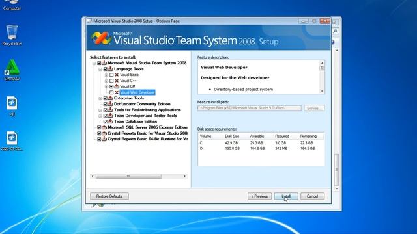Click install icon beside Team Developer and Tester Tools
The width and height of the screenshot is (417, 234).
pyautogui.click(x=111, y=116)
